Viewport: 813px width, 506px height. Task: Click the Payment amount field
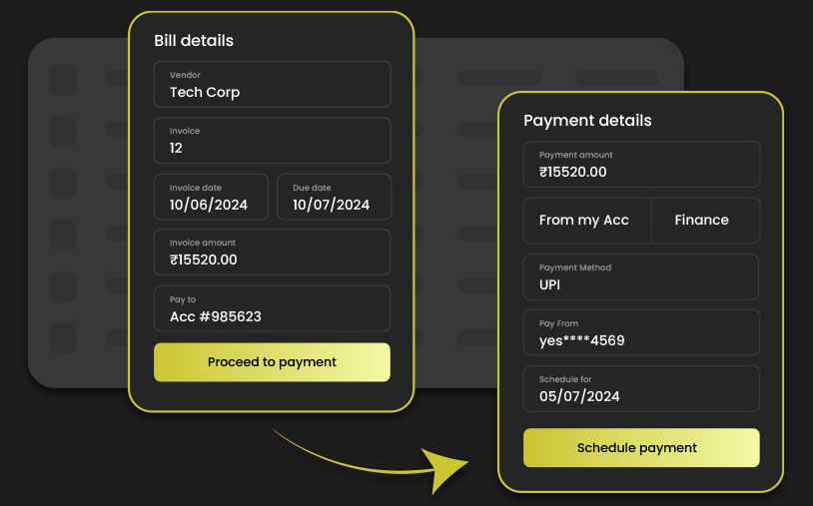(641, 164)
